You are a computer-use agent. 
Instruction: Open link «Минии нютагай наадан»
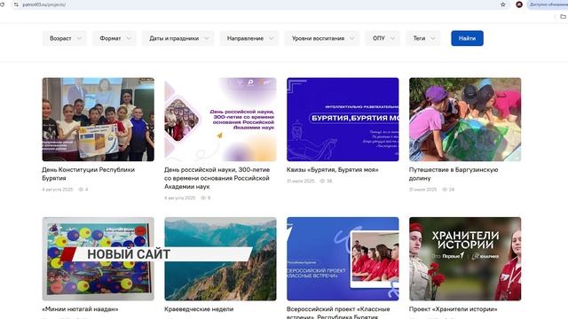click(80, 309)
